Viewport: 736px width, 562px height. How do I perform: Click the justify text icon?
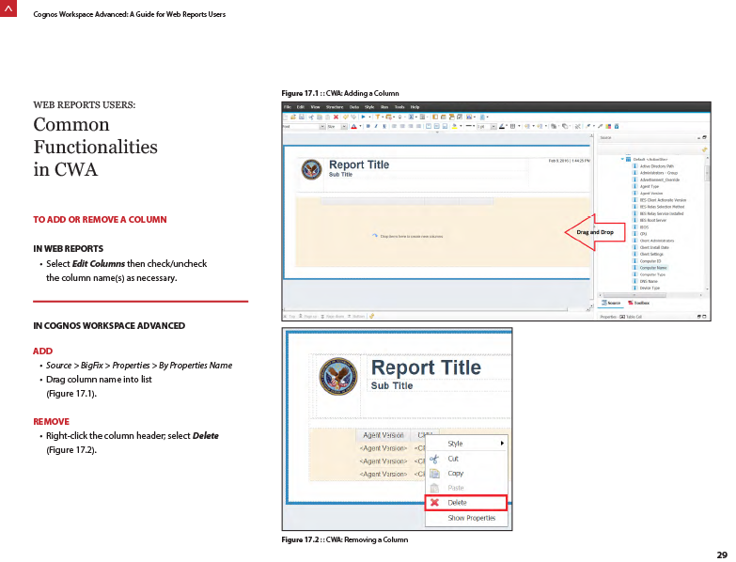pos(418,126)
